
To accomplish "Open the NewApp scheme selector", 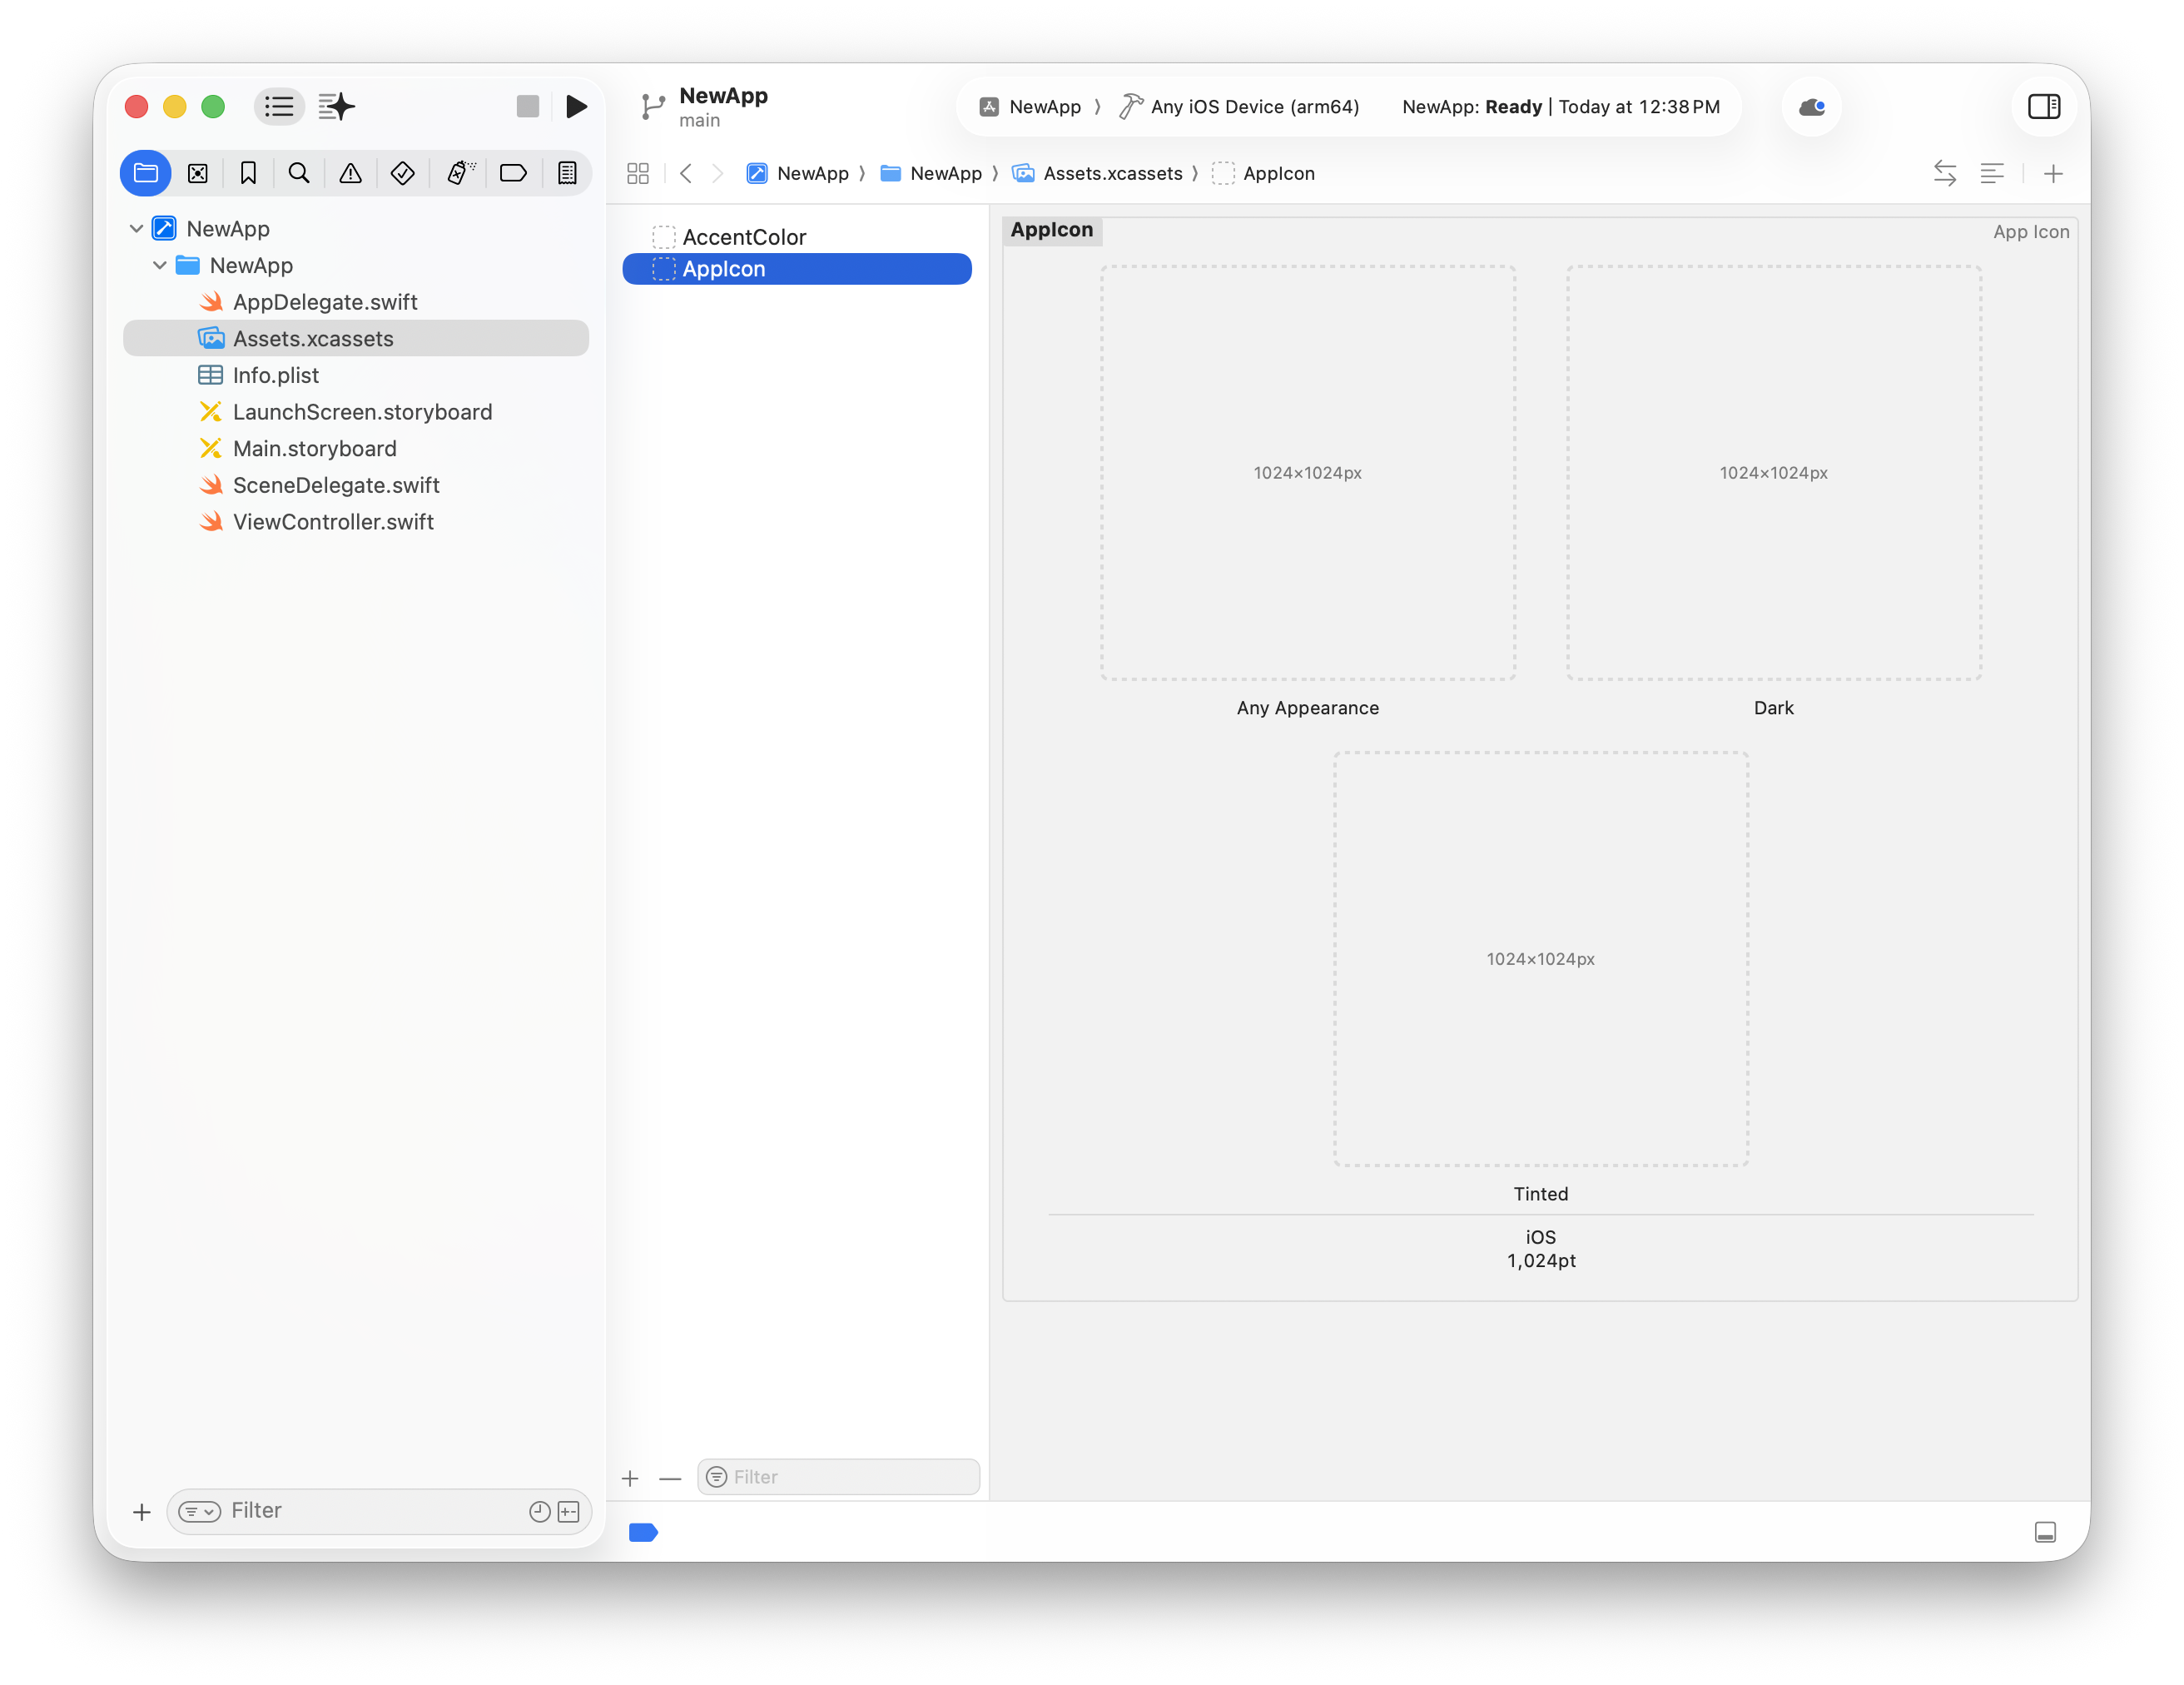I will 1031,106.
